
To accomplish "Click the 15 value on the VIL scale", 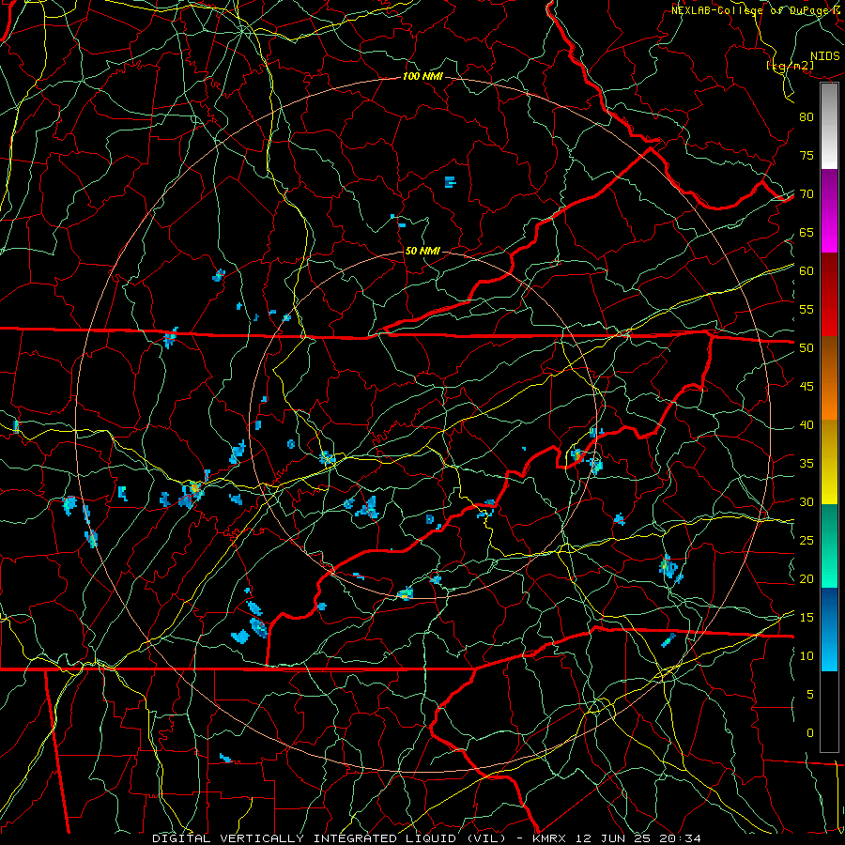I will pyautogui.click(x=807, y=618).
